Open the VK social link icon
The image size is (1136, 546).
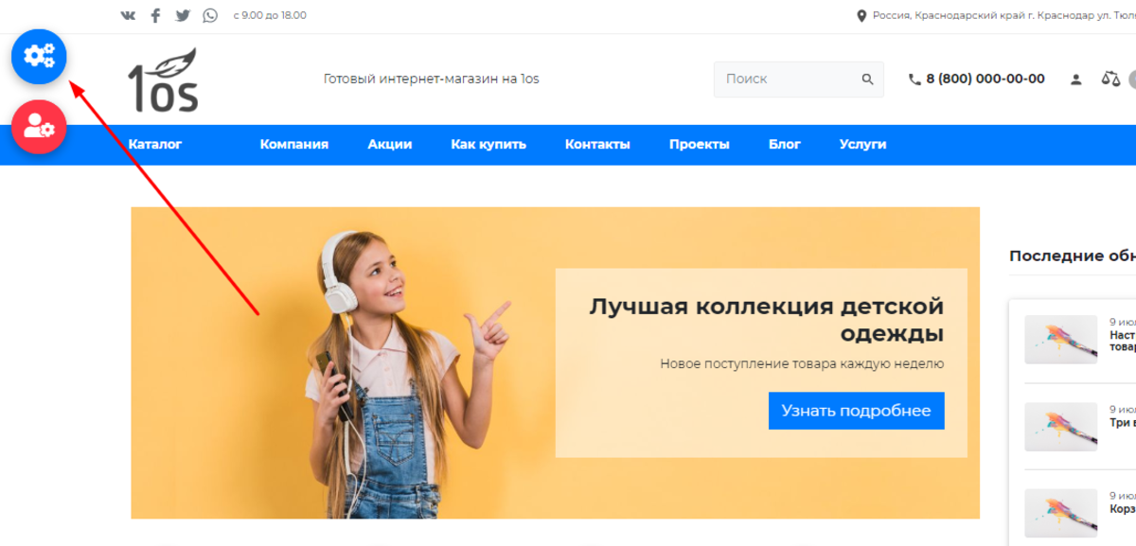tap(129, 15)
